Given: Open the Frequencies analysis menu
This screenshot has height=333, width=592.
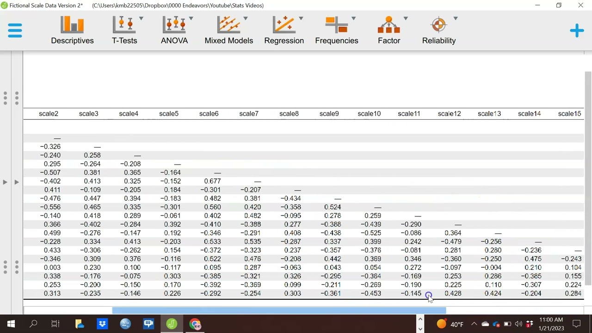Looking at the screenshot, I should 337,31.
